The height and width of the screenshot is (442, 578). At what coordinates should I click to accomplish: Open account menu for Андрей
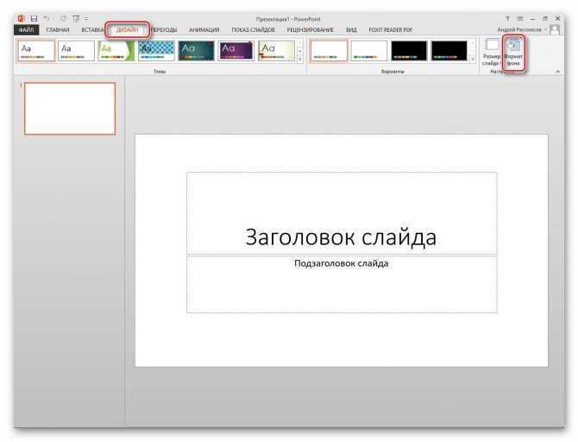521,29
